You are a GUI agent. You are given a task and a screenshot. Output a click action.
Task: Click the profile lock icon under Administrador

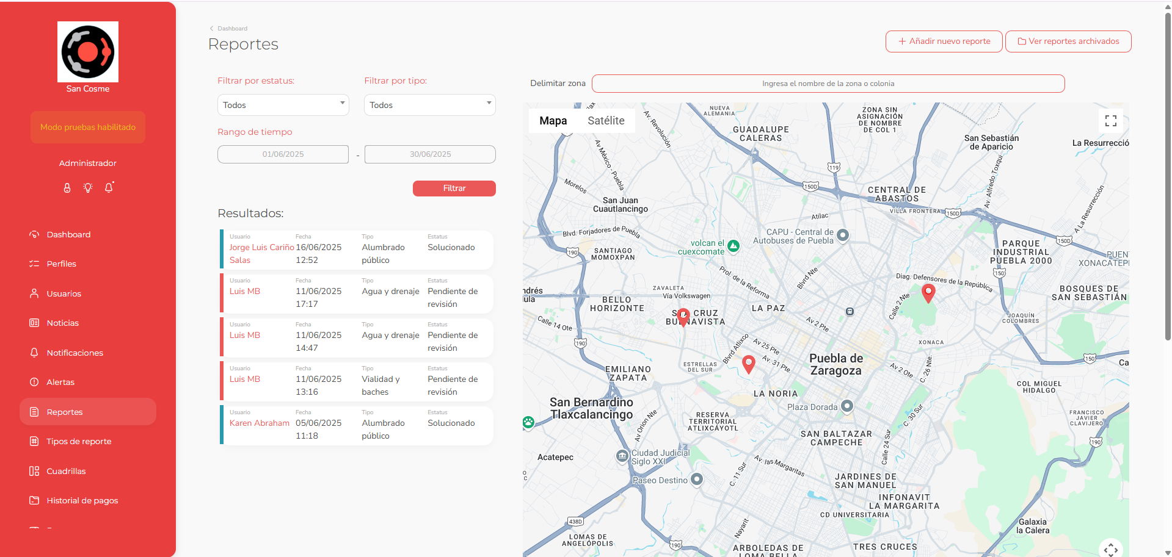pyautogui.click(x=67, y=188)
